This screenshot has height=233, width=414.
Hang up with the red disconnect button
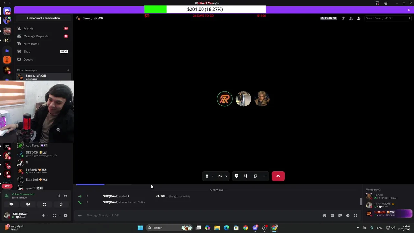[278, 176]
